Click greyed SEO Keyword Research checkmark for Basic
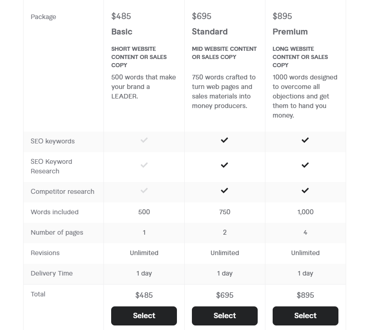This screenshot has height=330, width=372. (144, 165)
